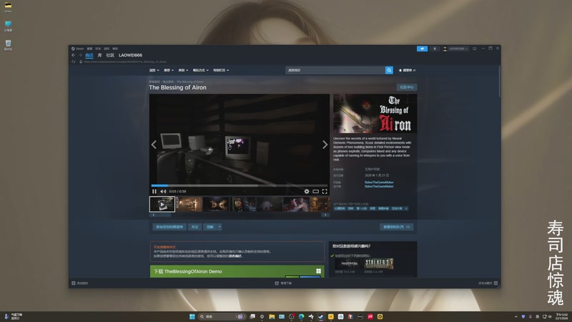Expand the LAOWEI666 account dropdown
This screenshot has height=322, width=572.
coord(455,49)
